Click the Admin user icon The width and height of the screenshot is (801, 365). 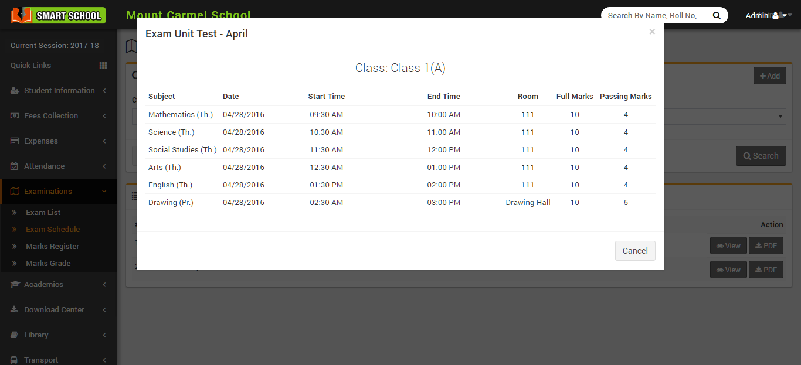click(776, 16)
